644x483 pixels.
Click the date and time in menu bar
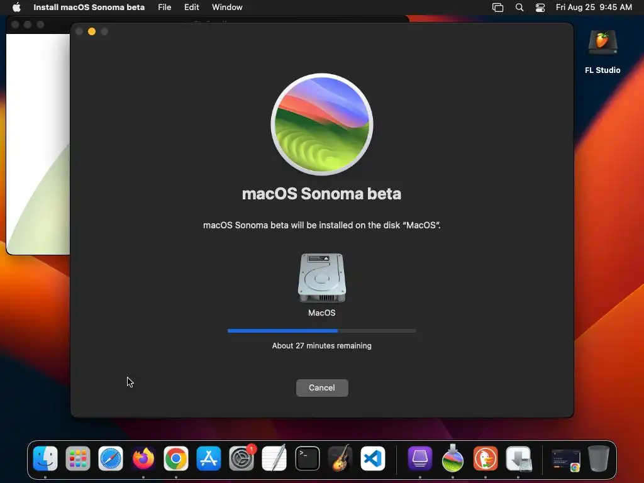click(x=594, y=8)
